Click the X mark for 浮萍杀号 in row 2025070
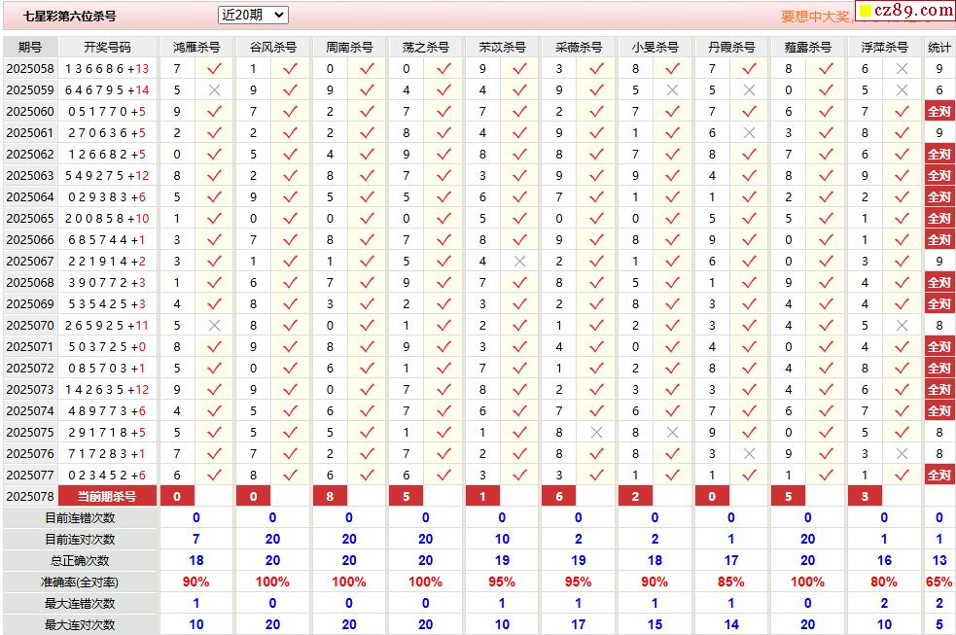 [902, 326]
